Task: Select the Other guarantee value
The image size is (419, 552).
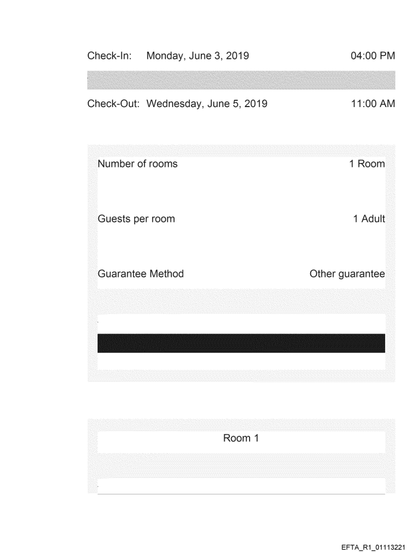Action: 347,274
